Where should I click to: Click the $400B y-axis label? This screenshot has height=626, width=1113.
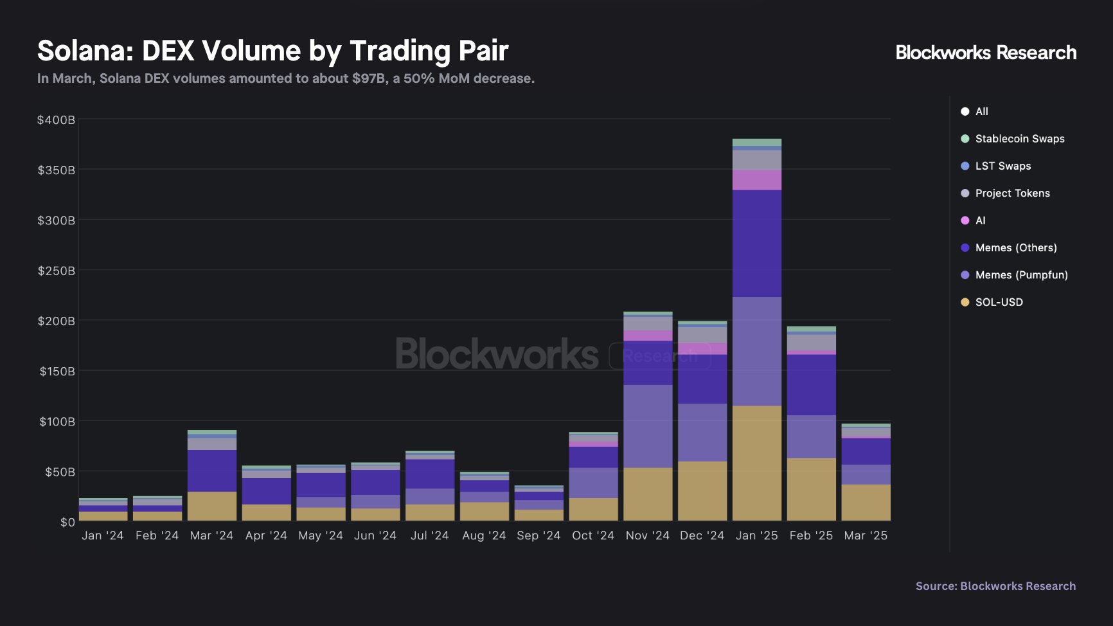click(56, 120)
